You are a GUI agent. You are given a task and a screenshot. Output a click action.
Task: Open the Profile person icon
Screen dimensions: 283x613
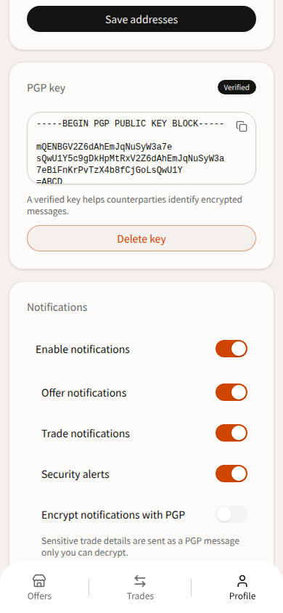242,580
